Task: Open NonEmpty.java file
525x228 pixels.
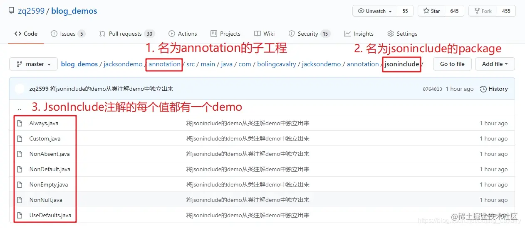Action: pyautogui.click(x=49, y=184)
